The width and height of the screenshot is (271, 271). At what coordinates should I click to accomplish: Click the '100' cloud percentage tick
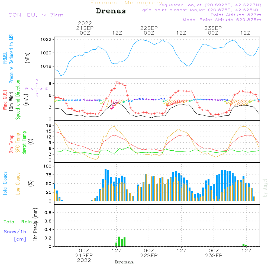pyautogui.click(x=47, y=166)
